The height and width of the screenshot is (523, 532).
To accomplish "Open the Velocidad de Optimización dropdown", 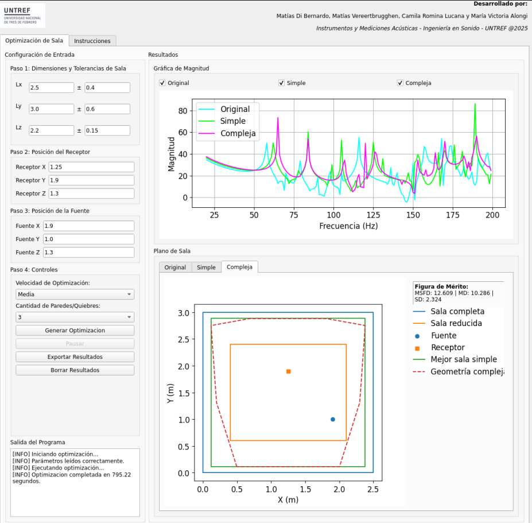I will pos(75,295).
